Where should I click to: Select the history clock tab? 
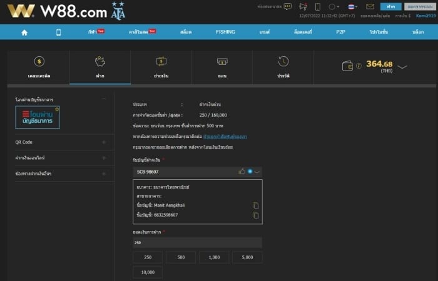point(283,67)
